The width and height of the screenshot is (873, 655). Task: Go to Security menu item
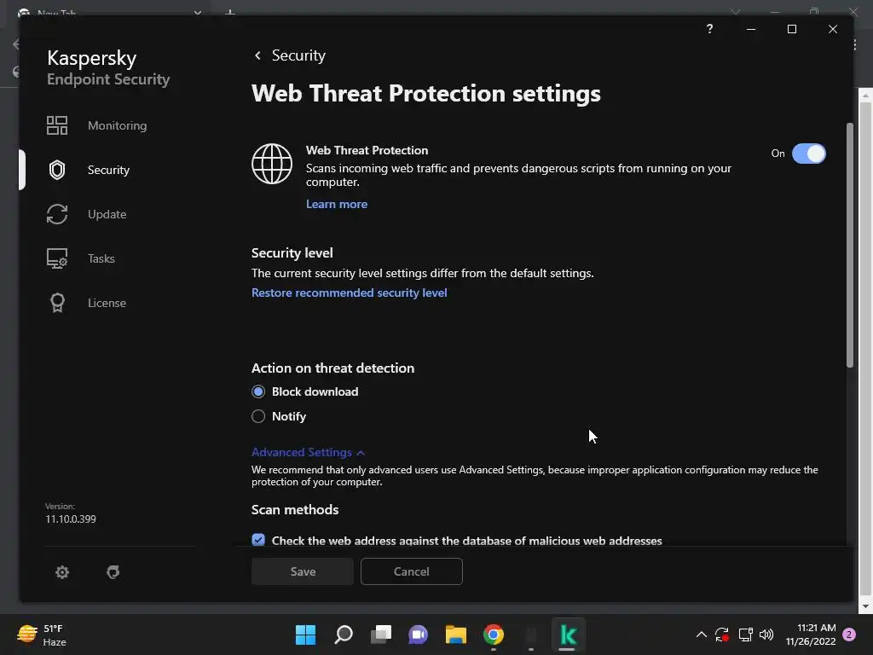tap(108, 170)
